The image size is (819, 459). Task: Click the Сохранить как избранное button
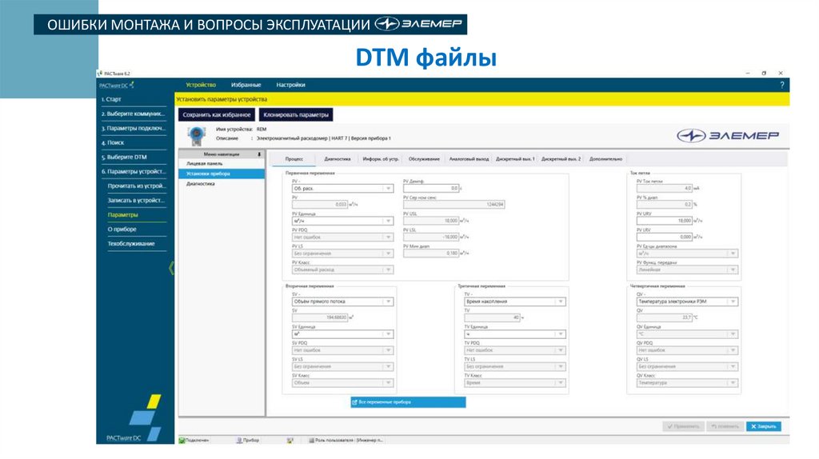(218, 114)
